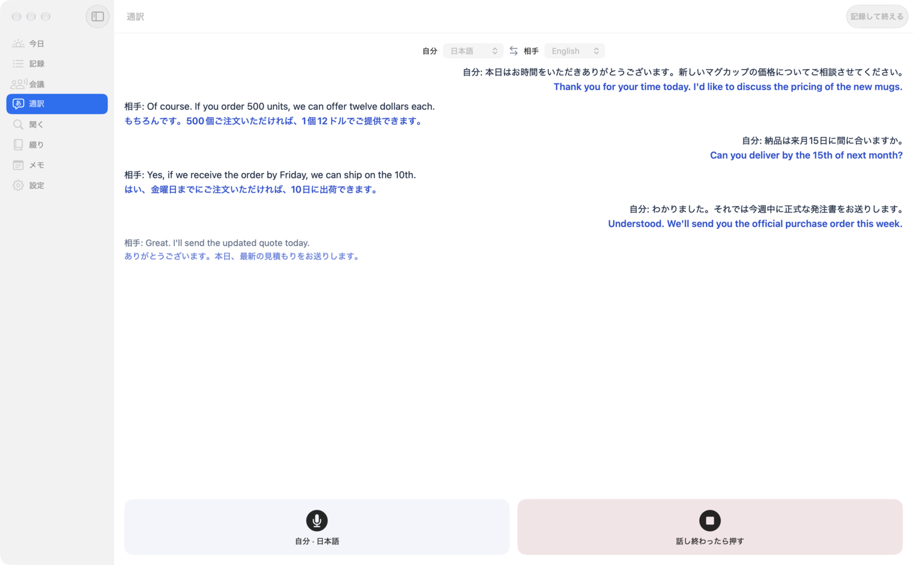Click the translation 'はい、金曜日までにご注文いただければ'
Screen dimensions: 913x565
(x=252, y=189)
